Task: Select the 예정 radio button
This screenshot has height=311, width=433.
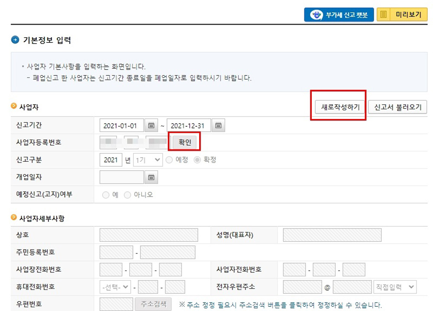Action: pyautogui.click(x=169, y=160)
